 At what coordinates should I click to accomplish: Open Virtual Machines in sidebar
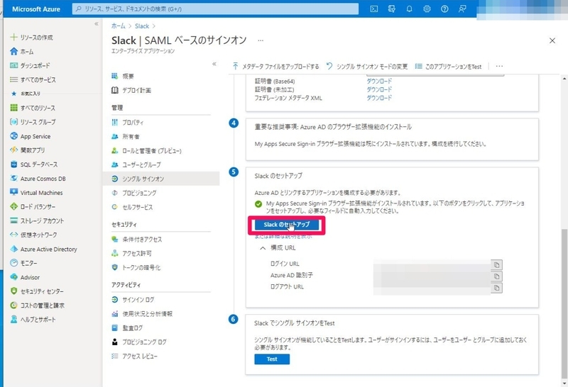(x=36, y=192)
